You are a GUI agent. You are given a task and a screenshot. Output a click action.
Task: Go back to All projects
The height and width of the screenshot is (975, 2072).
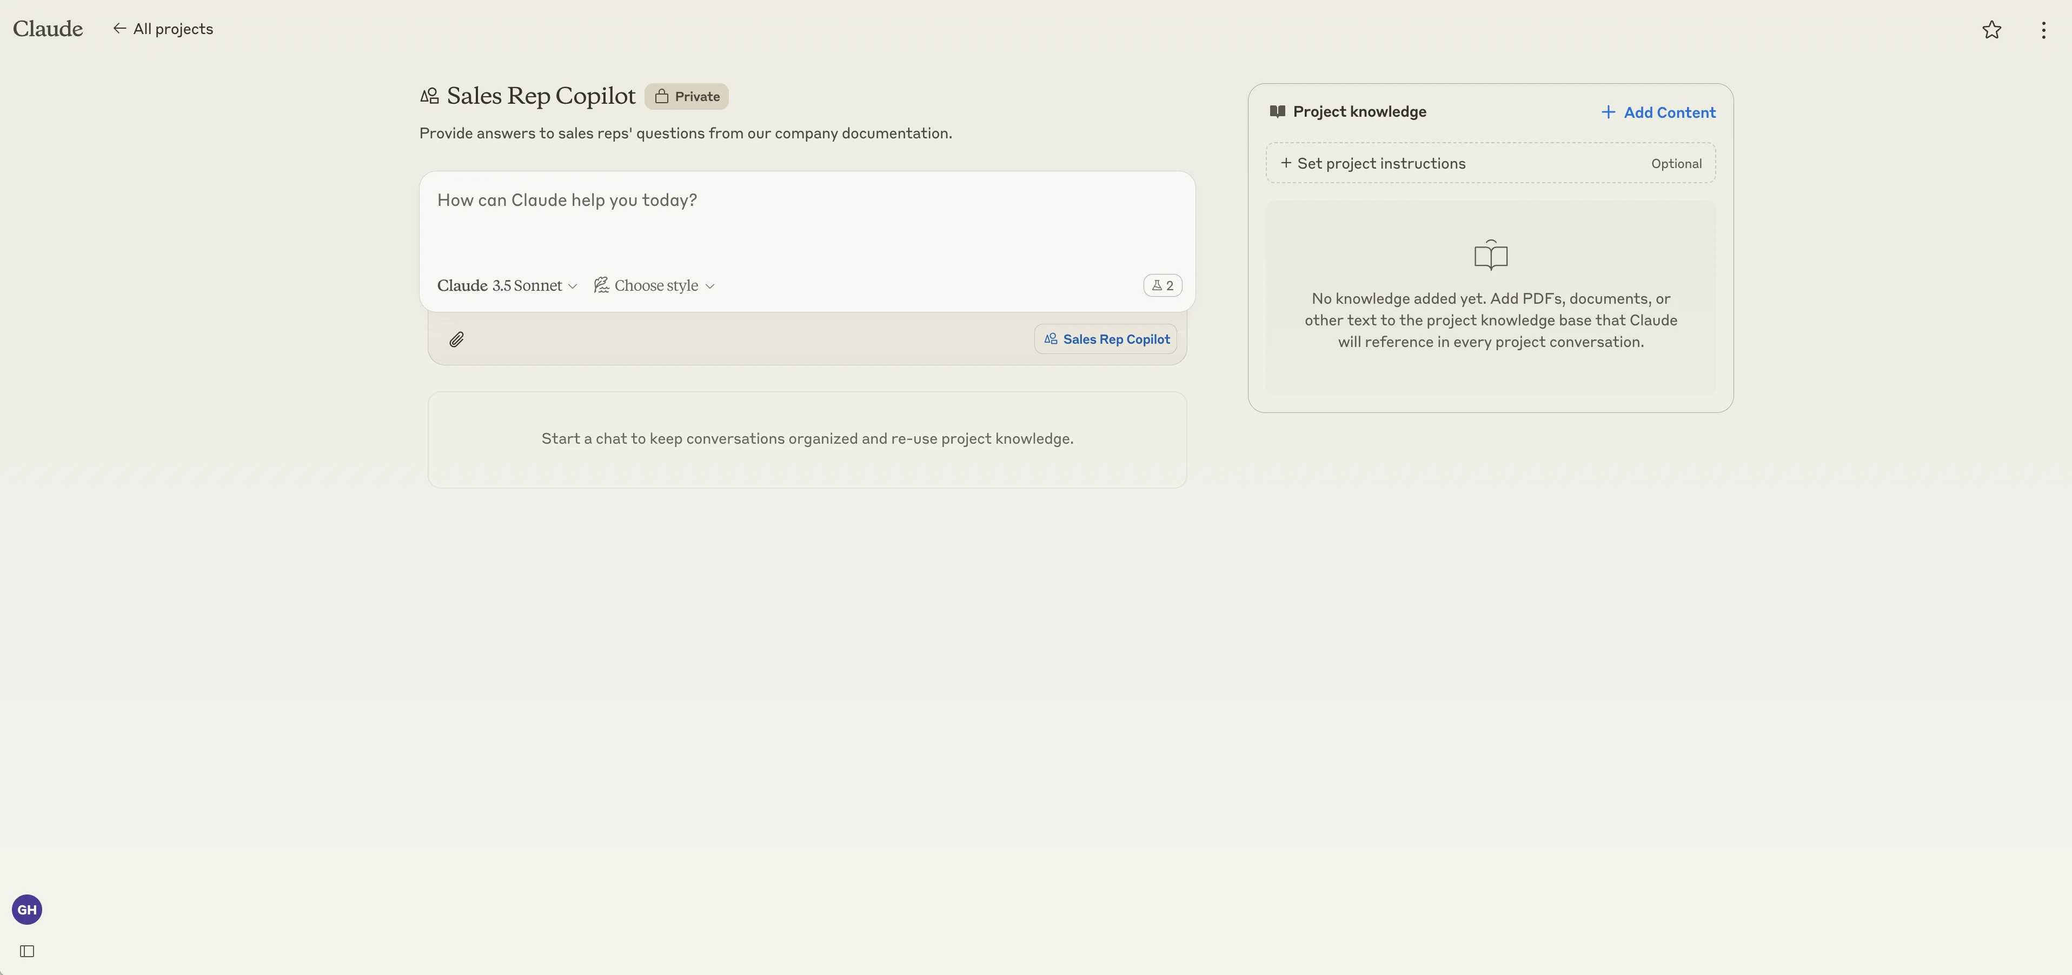tap(163, 29)
